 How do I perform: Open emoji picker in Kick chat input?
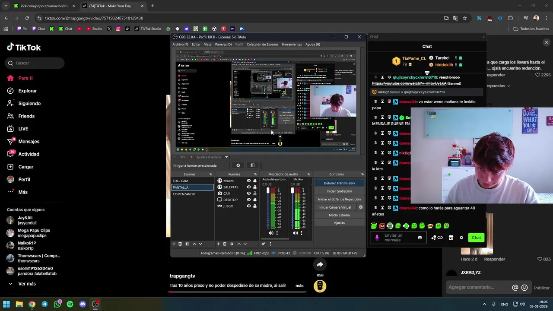click(x=420, y=238)
